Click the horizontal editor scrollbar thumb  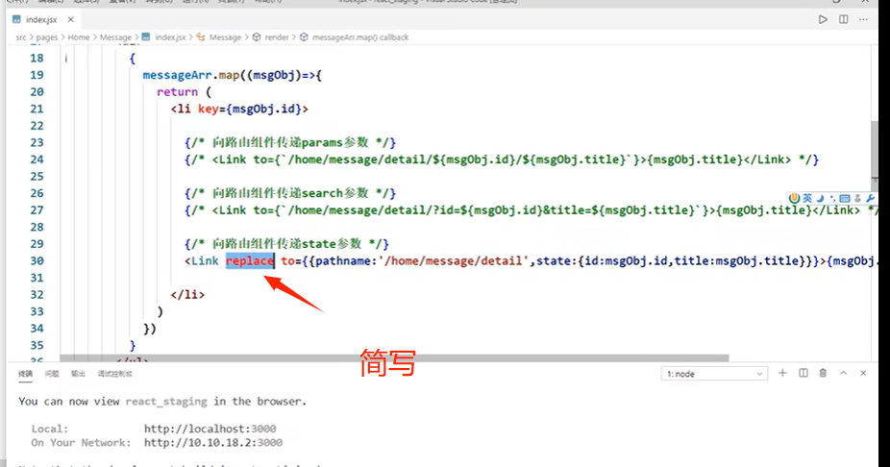[394, 358]
